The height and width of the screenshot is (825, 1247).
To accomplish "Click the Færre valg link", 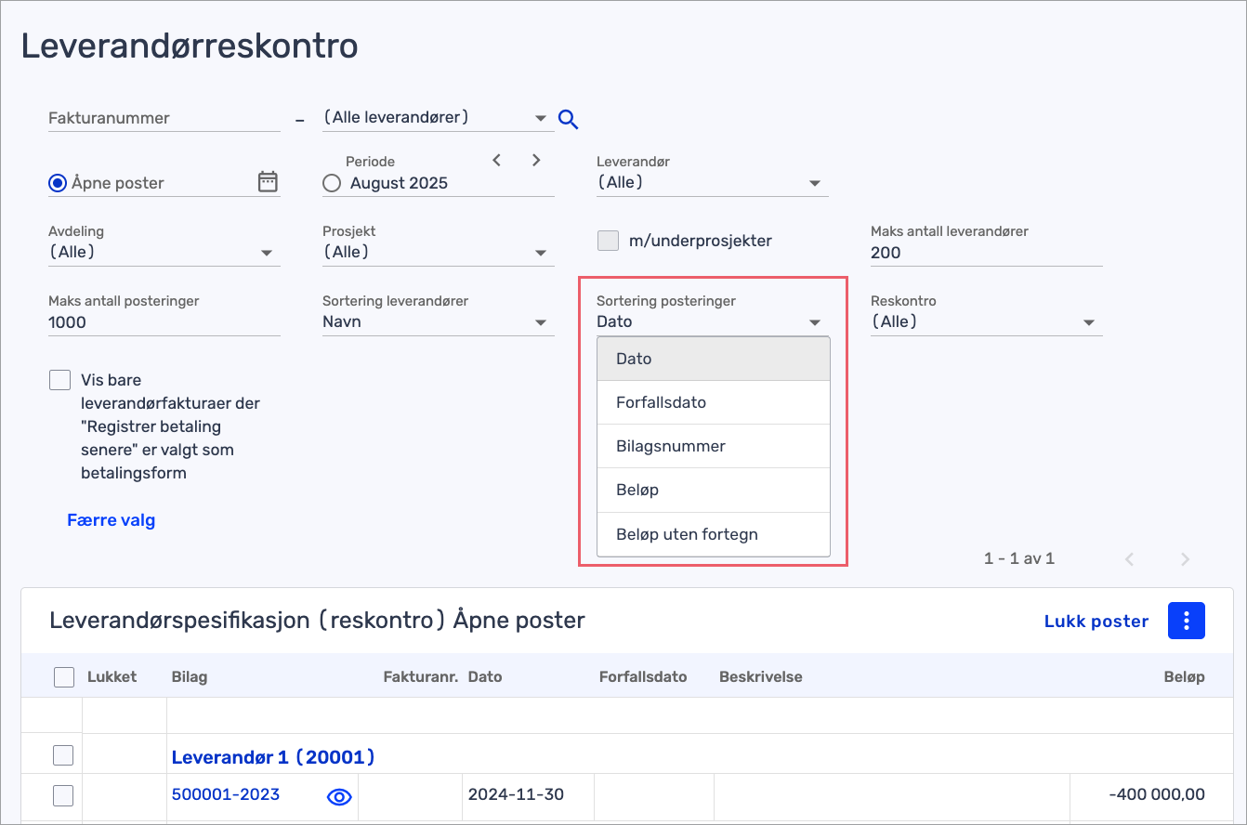I will tap(111, 520).
